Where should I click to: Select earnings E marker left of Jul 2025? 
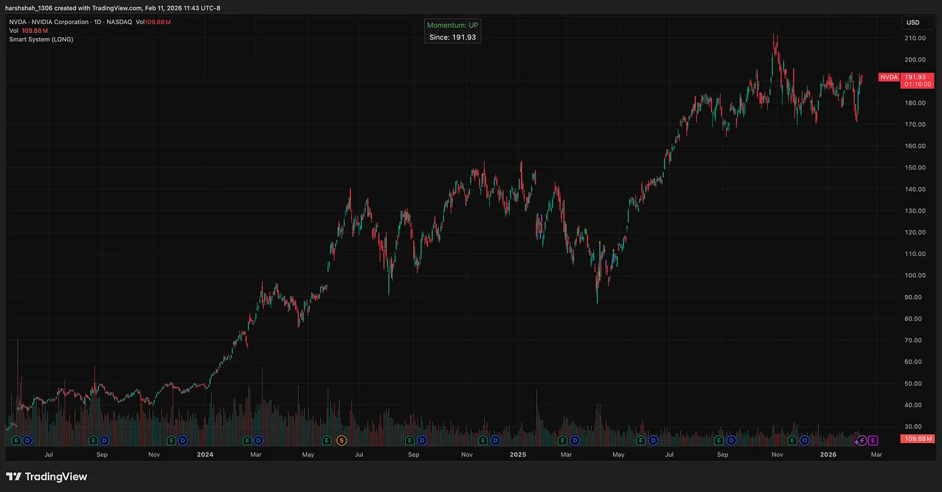(641, 440)
